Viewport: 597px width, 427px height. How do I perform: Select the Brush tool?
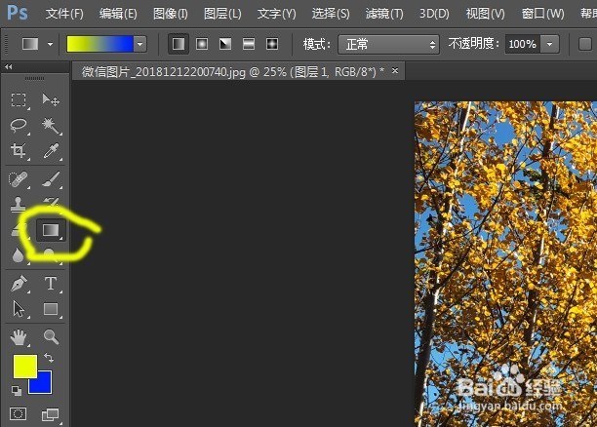click(51, 178)
